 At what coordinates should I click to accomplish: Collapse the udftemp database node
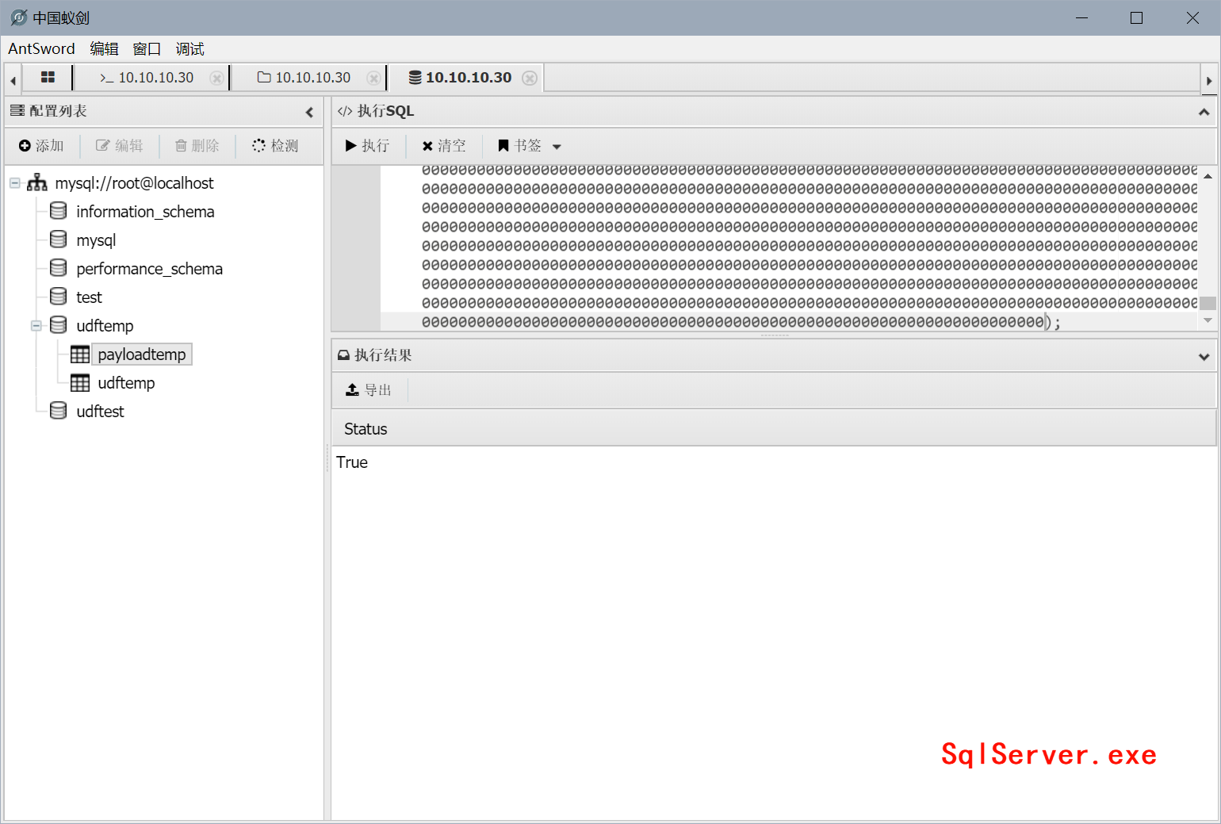(36, 326)
